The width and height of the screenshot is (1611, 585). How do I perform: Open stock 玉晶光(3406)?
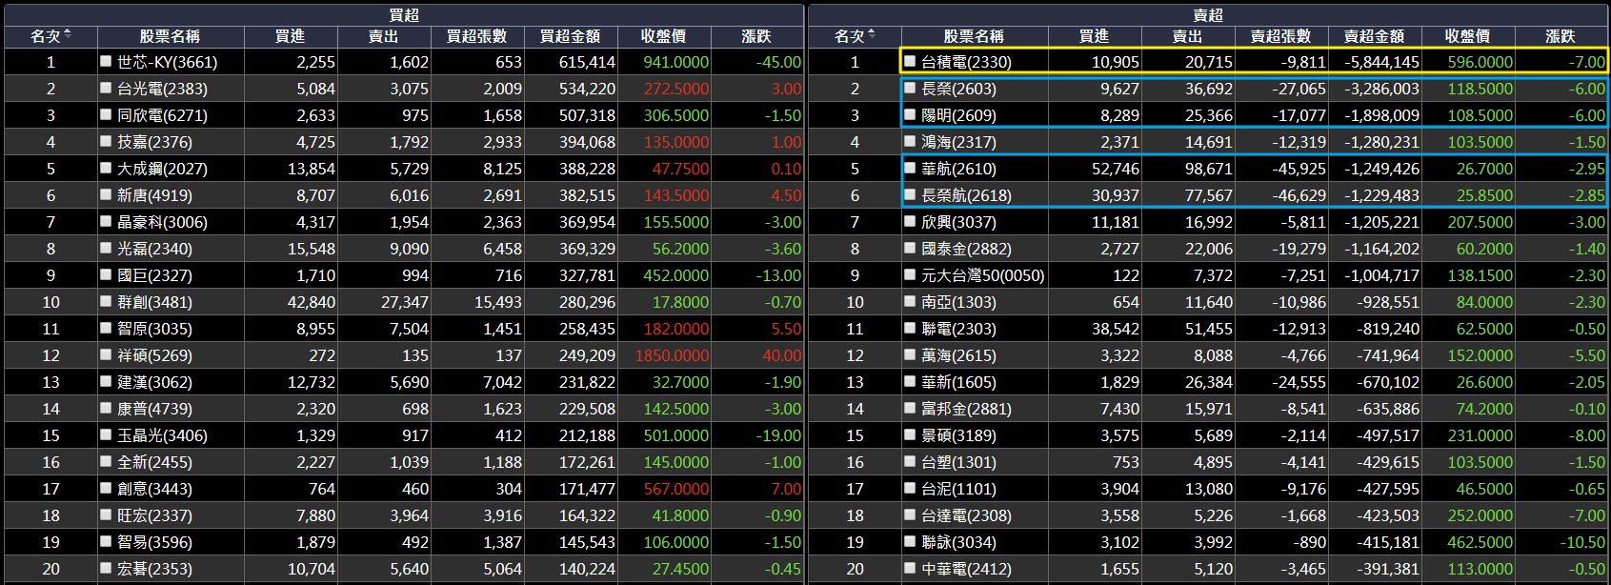pos(162,434)
